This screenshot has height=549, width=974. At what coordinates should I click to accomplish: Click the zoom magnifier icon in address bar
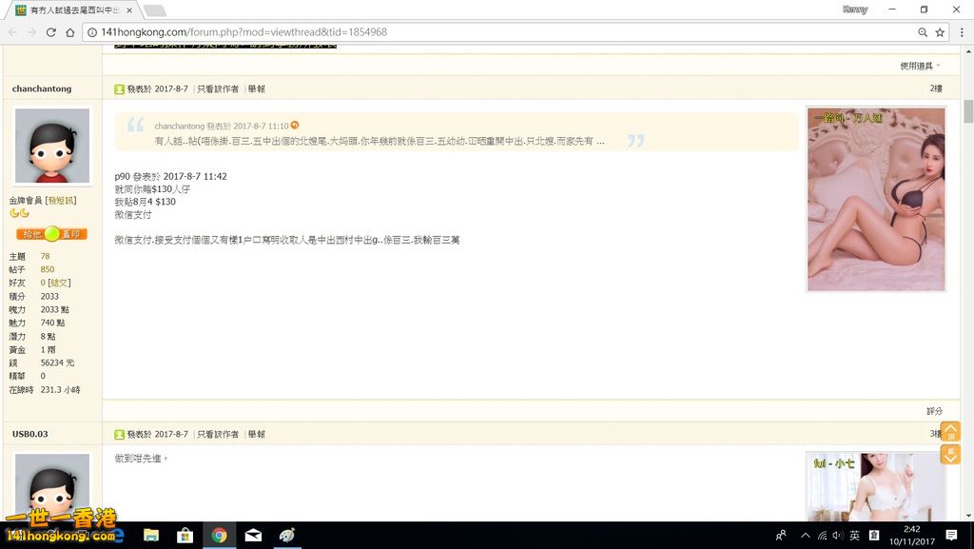(x=921, y=31)
